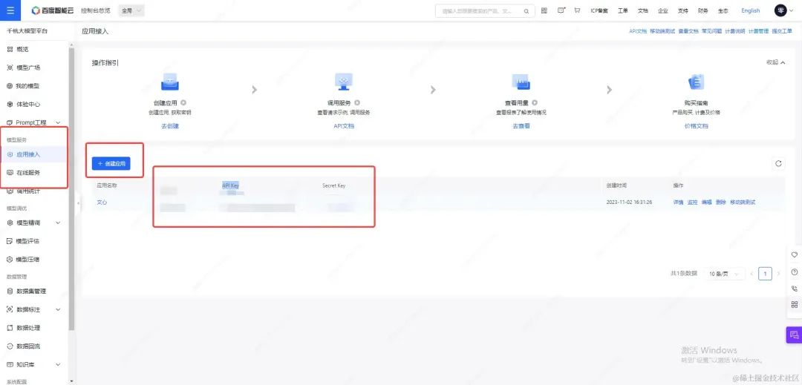The height and width of the screenshot is (385, 802).
Task: Click the 去创建 link
Action: coord(170,126)
